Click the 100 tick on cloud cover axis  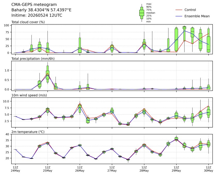tap(6, 25)
